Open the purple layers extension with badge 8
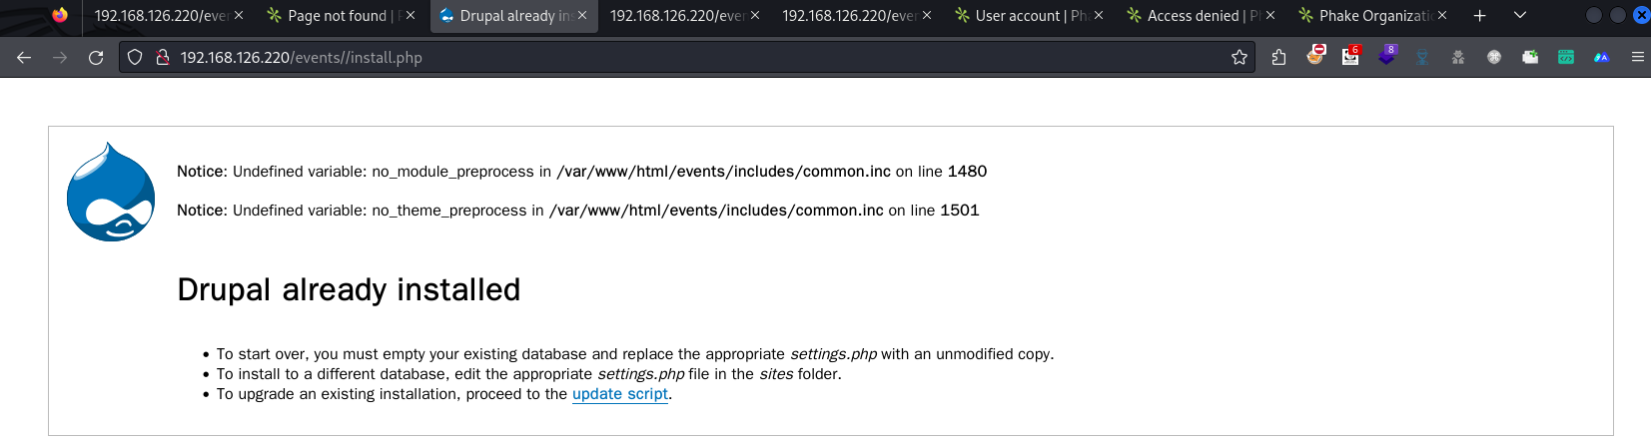The image size is (1651, 443). pos(1386,56)
